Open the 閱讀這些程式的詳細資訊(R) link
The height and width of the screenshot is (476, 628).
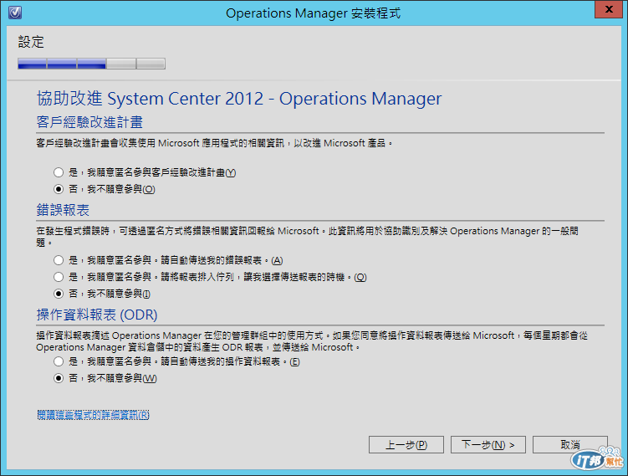(93, 415)
